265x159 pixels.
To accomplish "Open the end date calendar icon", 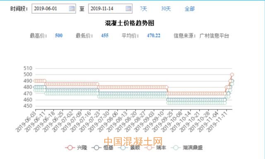I will tap(128, 8).
